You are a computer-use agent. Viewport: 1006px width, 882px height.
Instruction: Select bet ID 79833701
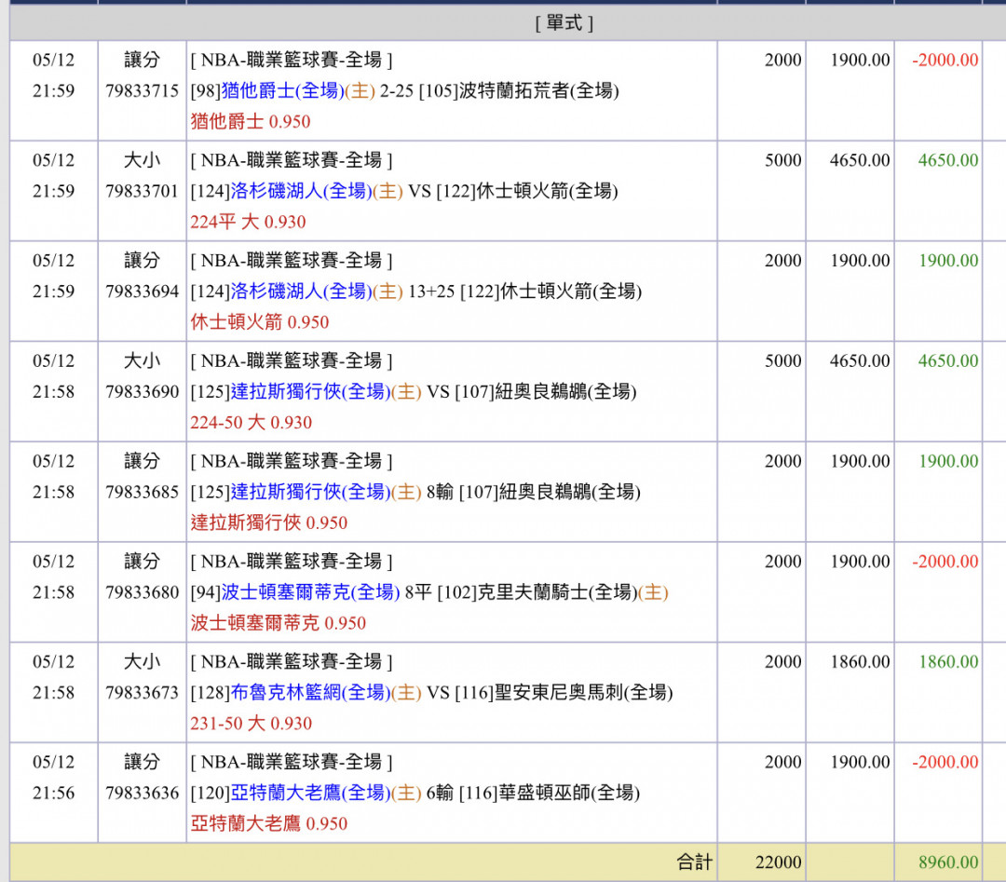pyautogui.click(x=142, y=191)
